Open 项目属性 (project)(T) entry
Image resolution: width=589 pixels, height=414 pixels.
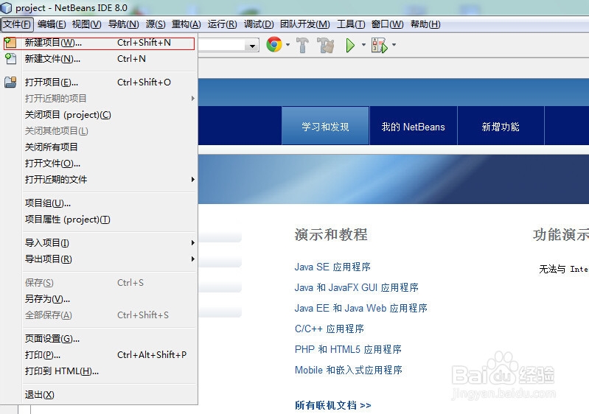click(100, 220)
